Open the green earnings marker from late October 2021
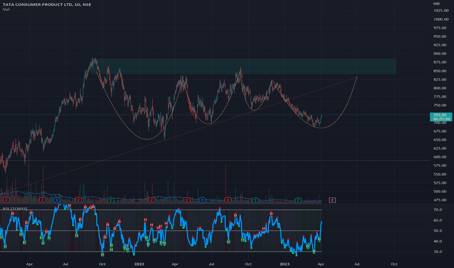Viewport: 454px width, 268px height. 111,200
